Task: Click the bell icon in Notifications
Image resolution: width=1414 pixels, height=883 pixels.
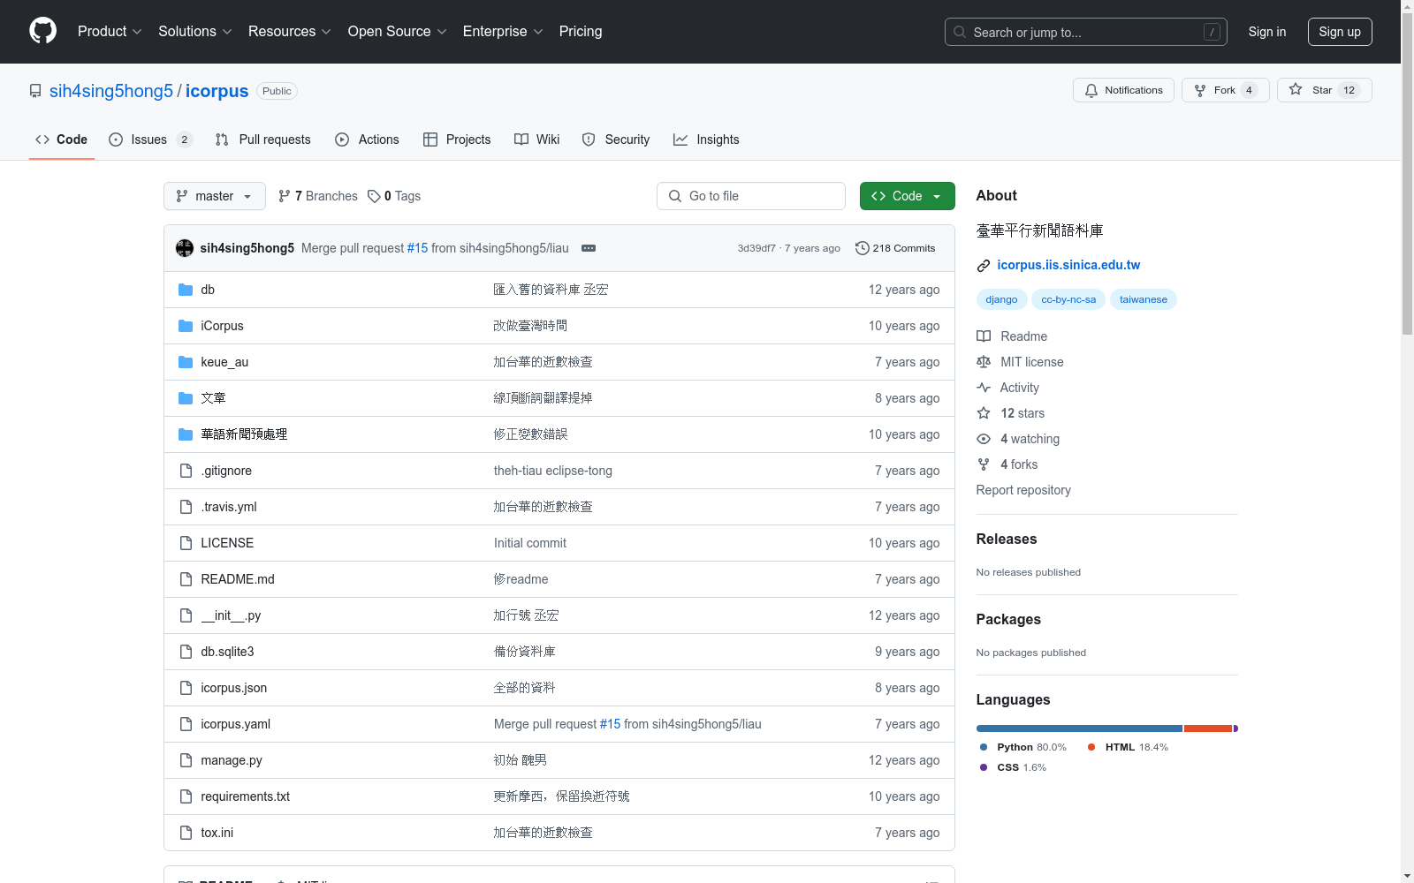Action: (x=1091, y=90)
